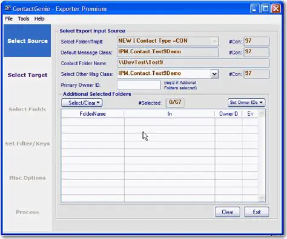This screenshot has width=287, height=239.
Task: Maximize the ContactGenie window
Action: tap(265, 8)
